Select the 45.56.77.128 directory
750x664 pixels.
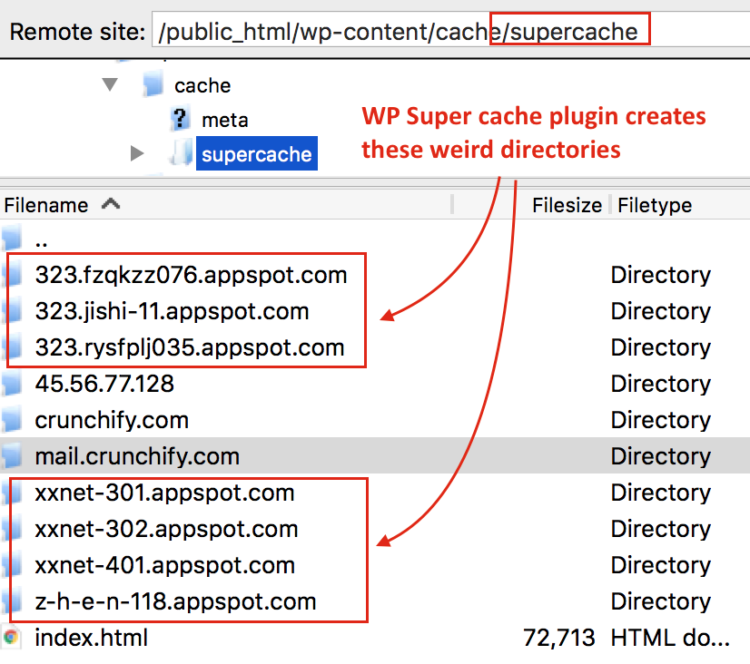click(x=104, y=384)
